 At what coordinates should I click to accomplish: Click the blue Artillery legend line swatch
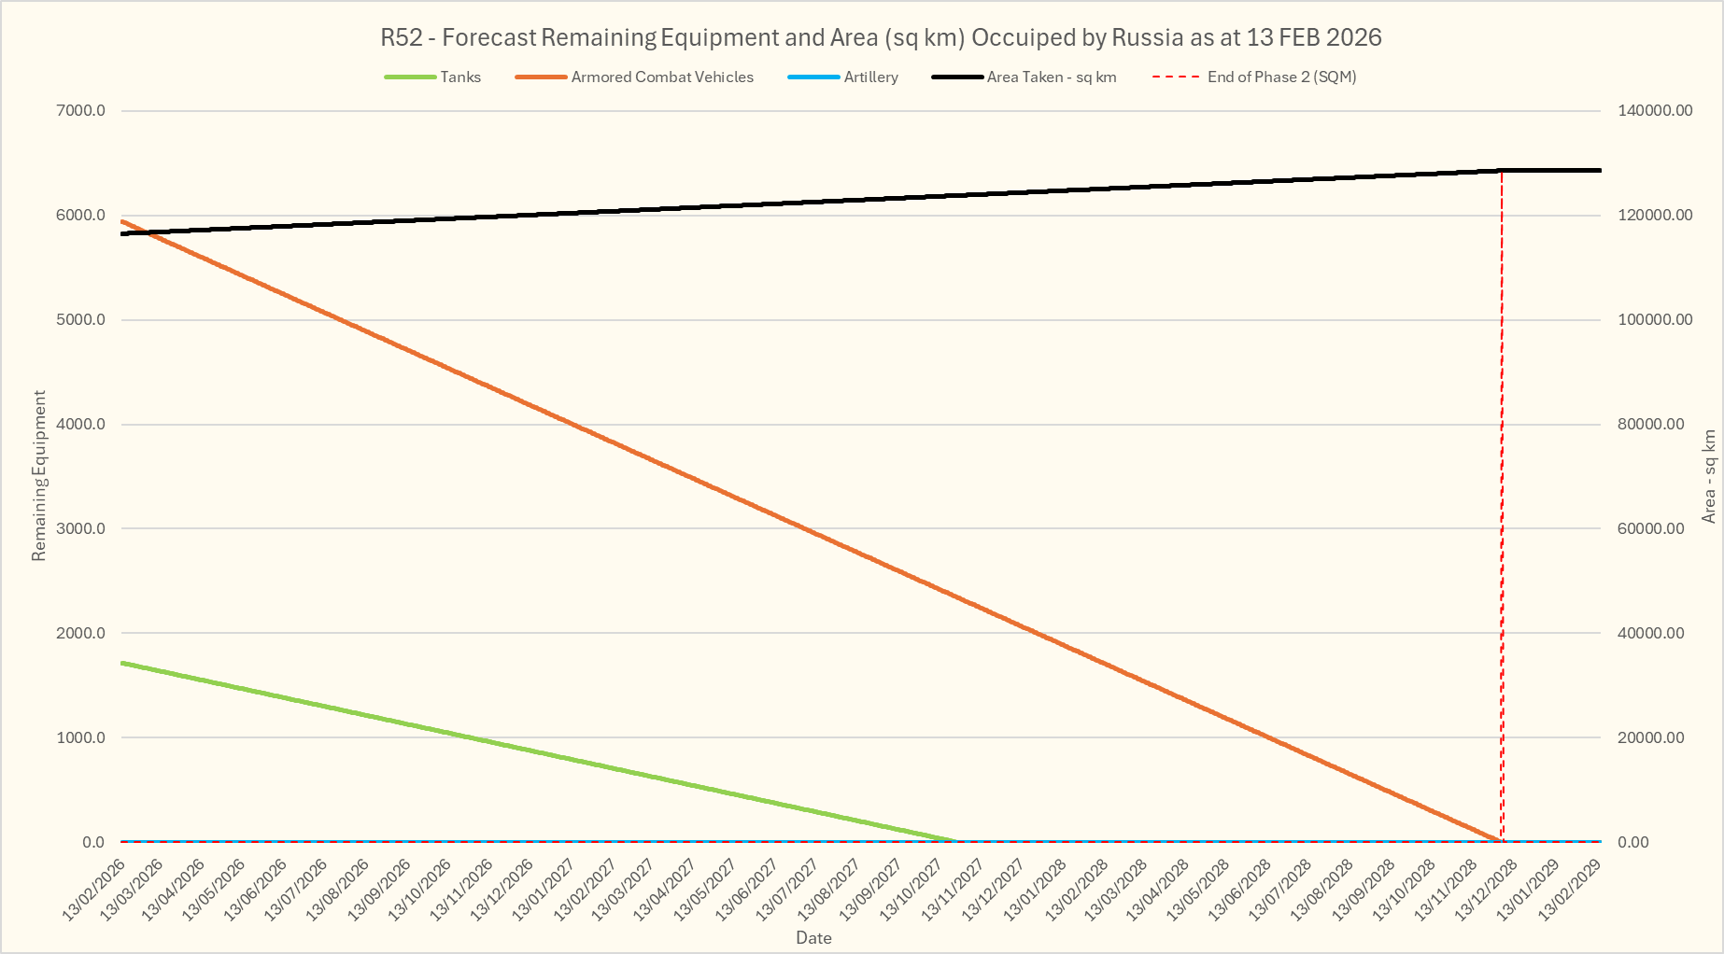click(x=813, y=77)
